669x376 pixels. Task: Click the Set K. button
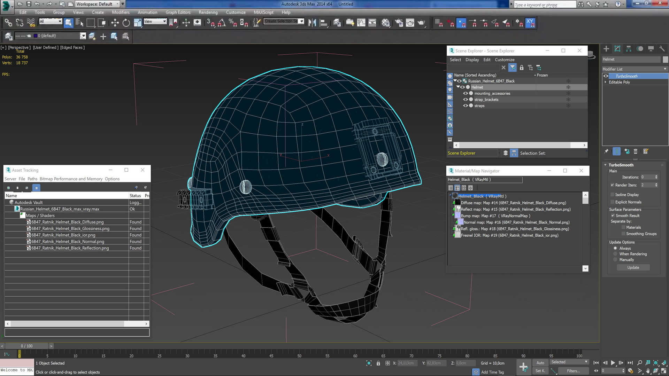pos(540,371)
